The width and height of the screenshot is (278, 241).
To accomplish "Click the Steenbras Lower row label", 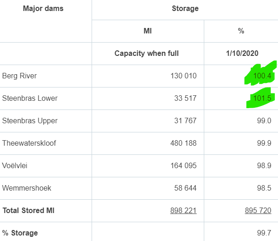I will (30, 99).
